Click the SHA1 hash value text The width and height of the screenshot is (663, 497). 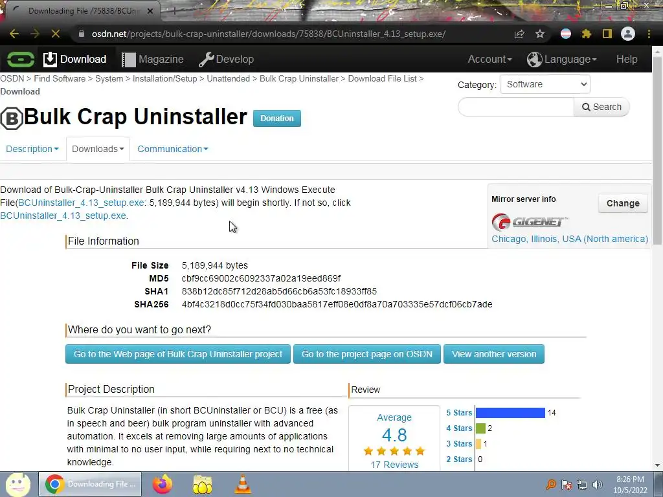click(279, 292)
